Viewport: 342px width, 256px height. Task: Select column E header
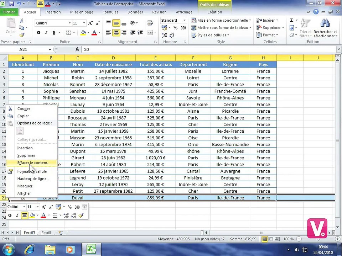155,58
